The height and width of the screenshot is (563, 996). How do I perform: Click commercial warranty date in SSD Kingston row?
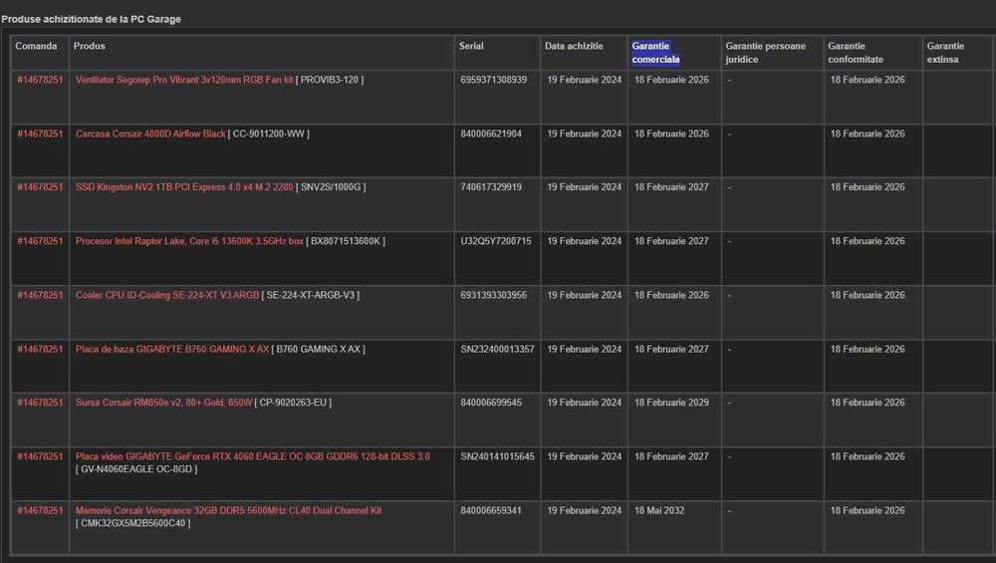coord(671,186)
